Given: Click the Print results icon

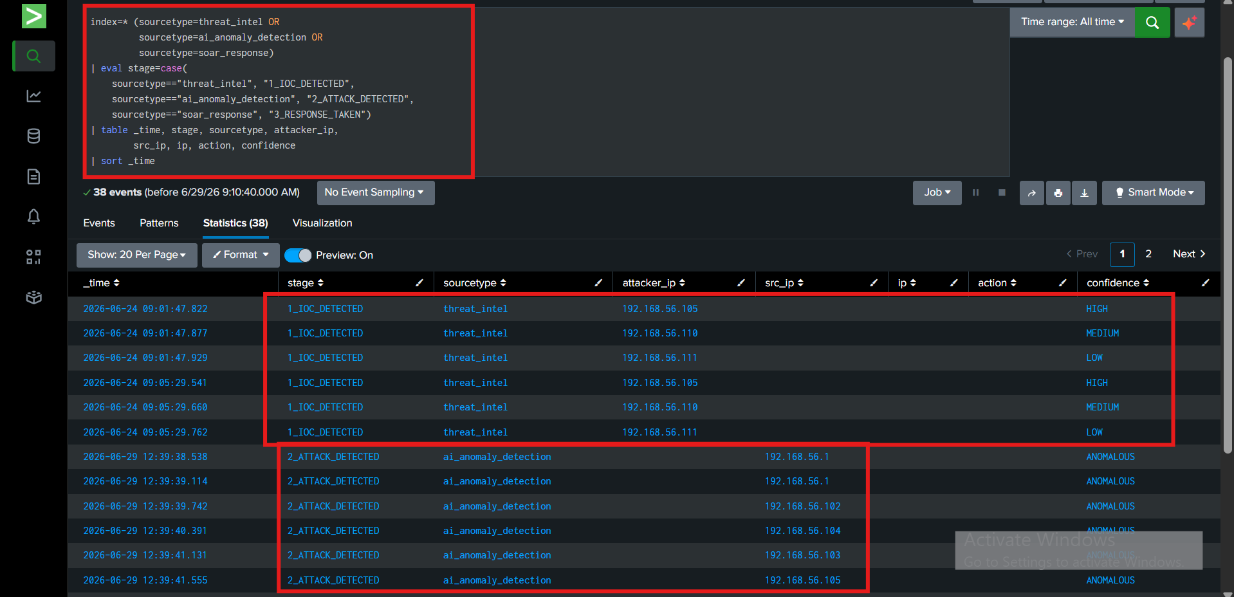Looking at the screenshot, I should point(1058,193).
